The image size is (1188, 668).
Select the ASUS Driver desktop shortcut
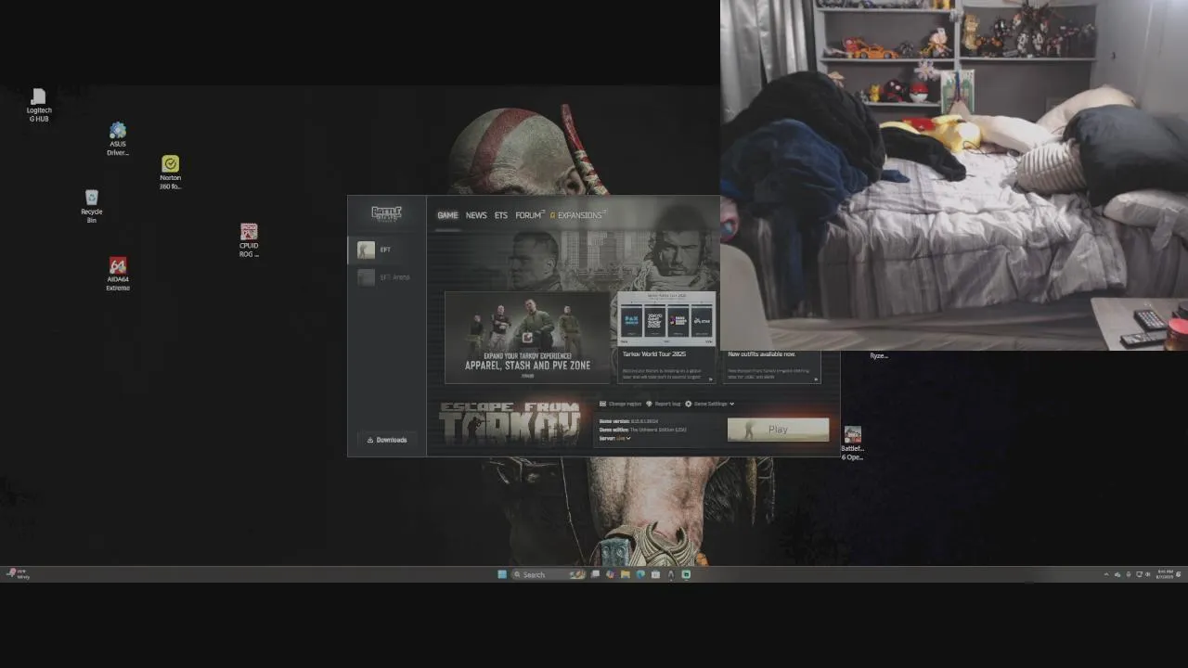coord(118,139)
